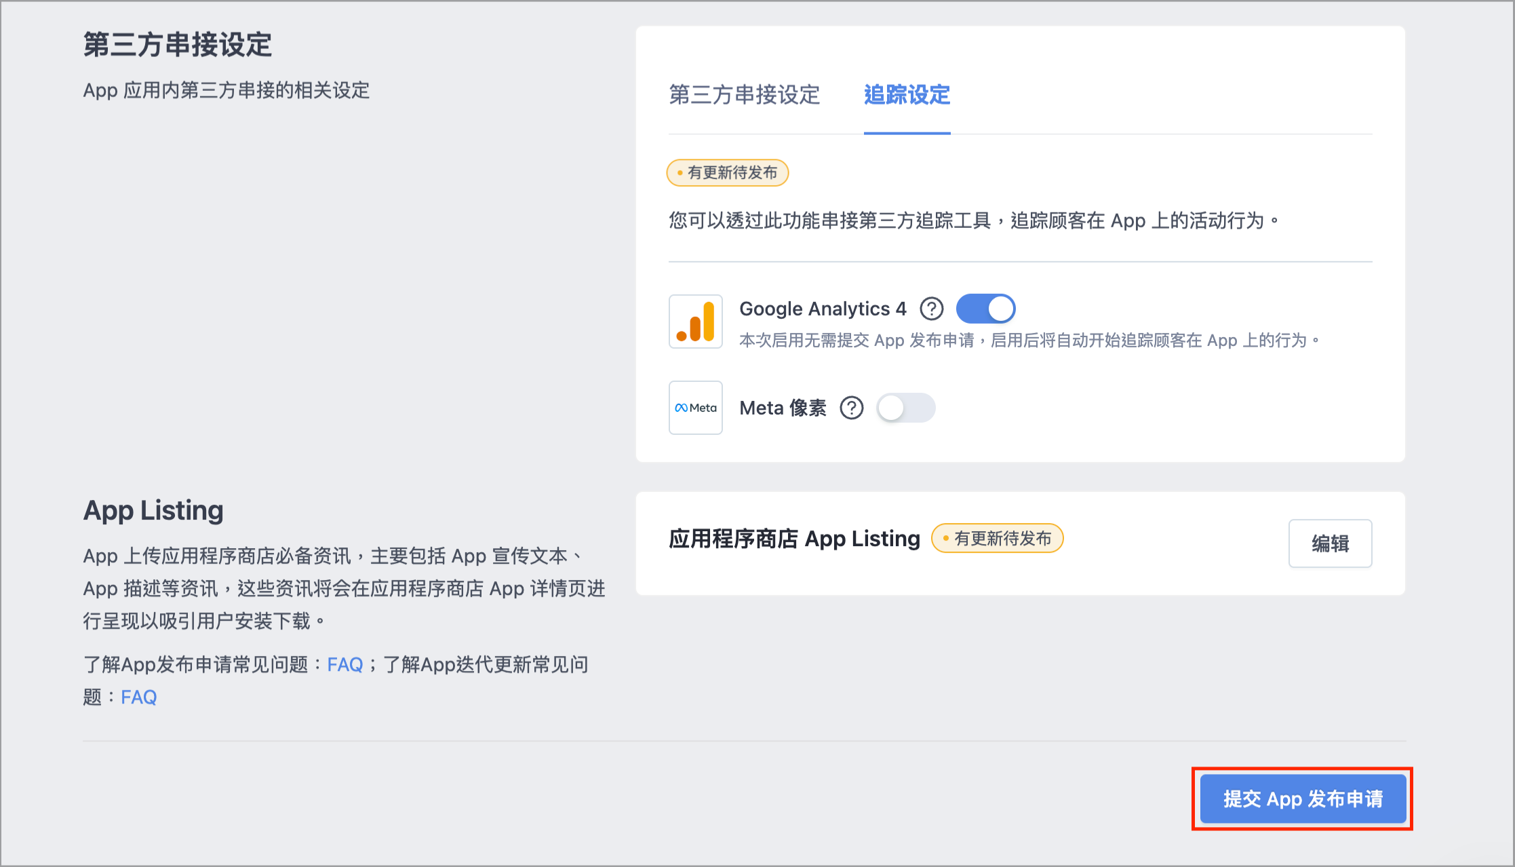Open the Meta 像素 help question mark

coord(852,408)
